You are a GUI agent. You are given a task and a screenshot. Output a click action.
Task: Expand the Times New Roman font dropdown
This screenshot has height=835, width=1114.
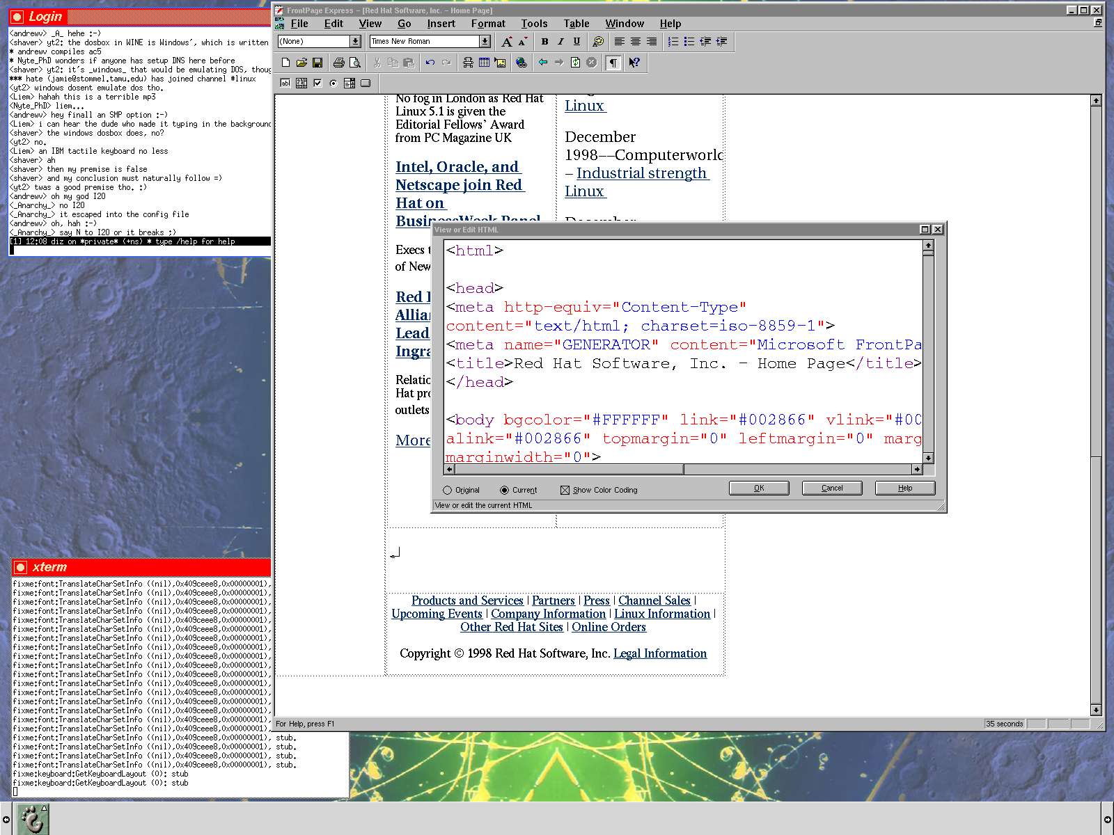tap(485, 42)
